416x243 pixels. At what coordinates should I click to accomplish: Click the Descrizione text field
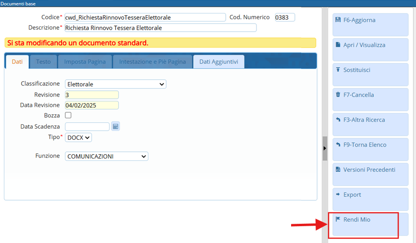[160, 28]
